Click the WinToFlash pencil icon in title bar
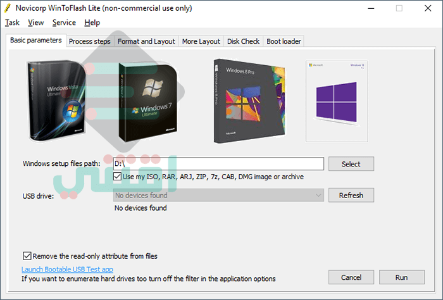The height and width of the screenshot is (300, 443). click(x=8, y=8)
